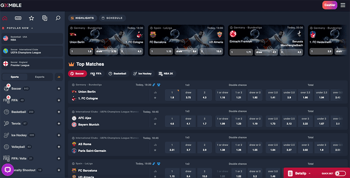The width and height of the screenshot is (350, 178).
Task: Favorite the AFC Ajax vs Bayern match
Action: (155, 124)
